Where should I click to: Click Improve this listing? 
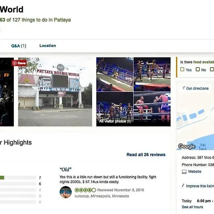tap(200, 186)
